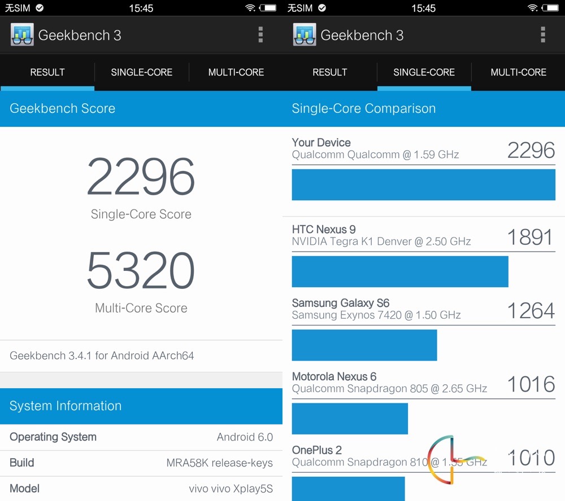The width and height of the screenshot is (565, 501).
Task: Tap the Geekbench 3 title on left screen
Action: pyautogui.click(x=80, y=35)
